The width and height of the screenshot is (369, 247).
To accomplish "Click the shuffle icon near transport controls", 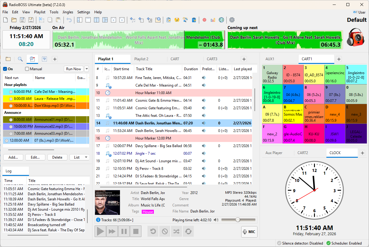I will (x=176, y=232).
